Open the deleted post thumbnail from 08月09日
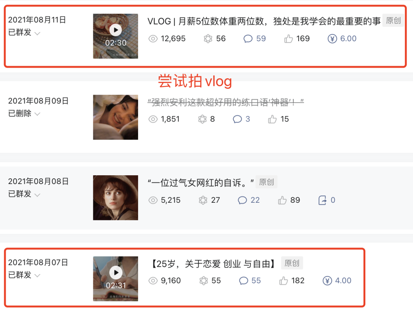Image resolution: width=413 pixels, height=310 pixels. point(115,117)
